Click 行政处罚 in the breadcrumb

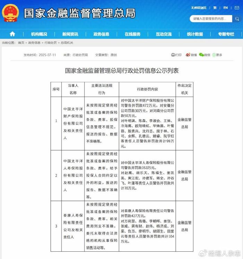click(51, 43)
